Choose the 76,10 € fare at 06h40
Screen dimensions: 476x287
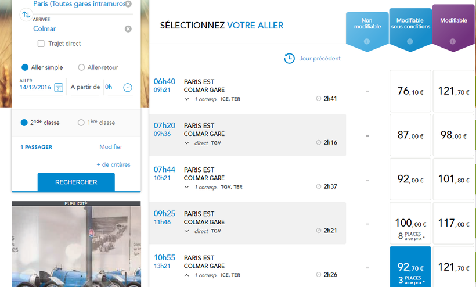click(410, 91)
